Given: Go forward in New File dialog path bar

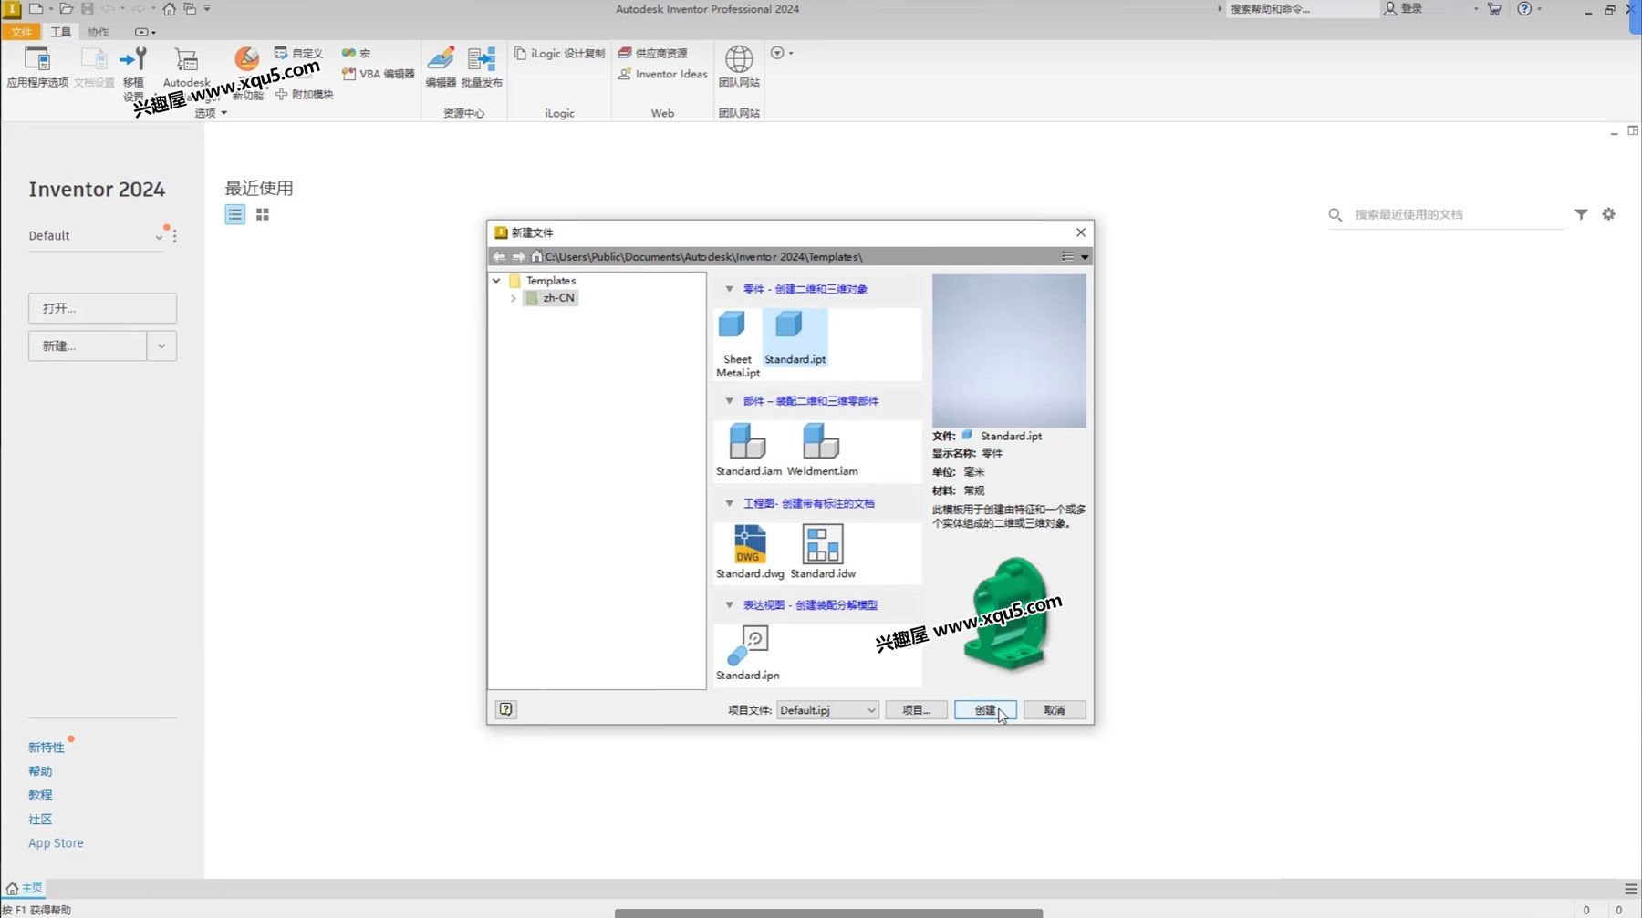Looking at the screenshot, I should 518,257.
